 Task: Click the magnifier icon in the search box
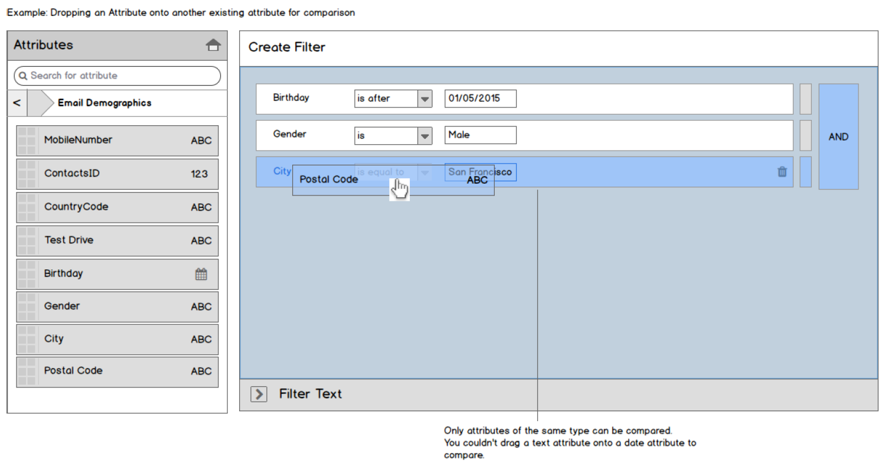[x=23, y=76]
